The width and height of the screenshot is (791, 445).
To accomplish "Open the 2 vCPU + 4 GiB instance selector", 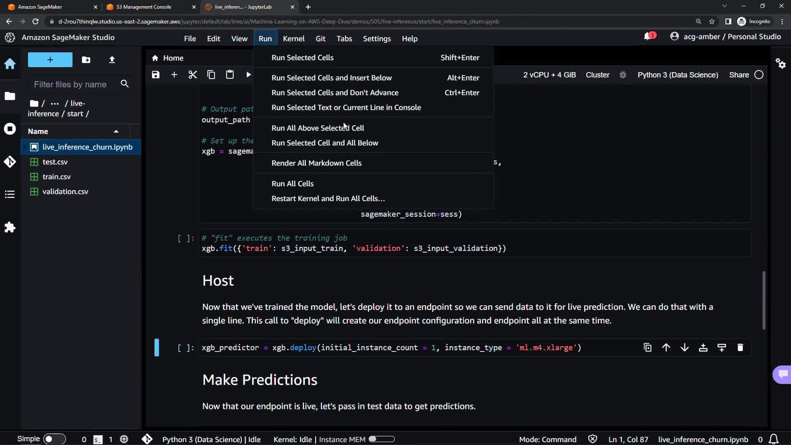I will click(x=549, y=75).
